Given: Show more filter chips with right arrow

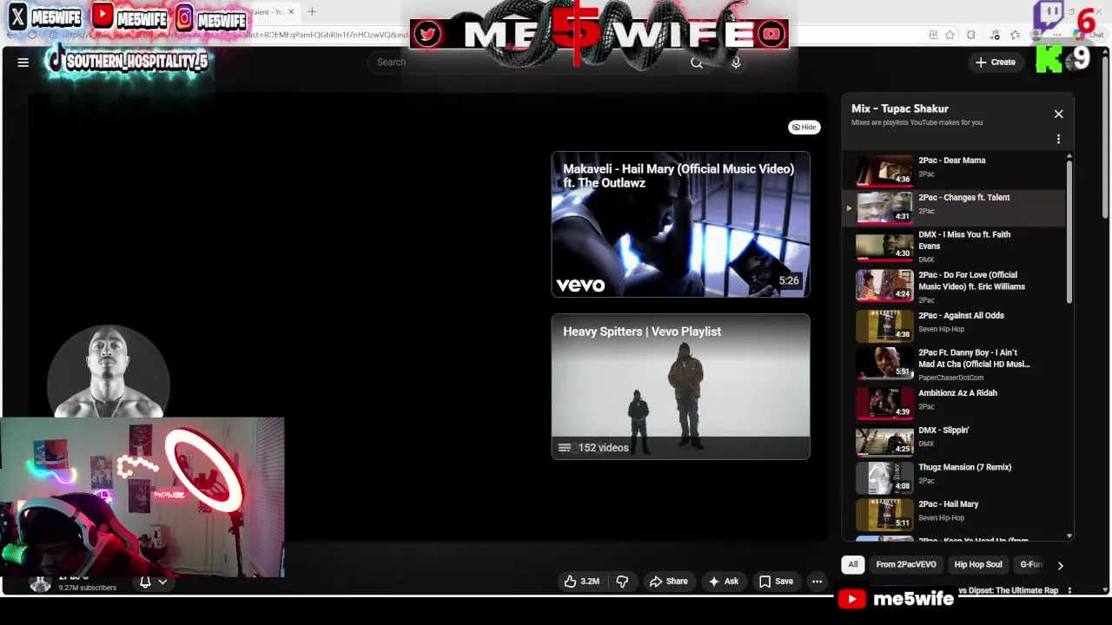Looking at the screenshot, I should [1060, 565].
